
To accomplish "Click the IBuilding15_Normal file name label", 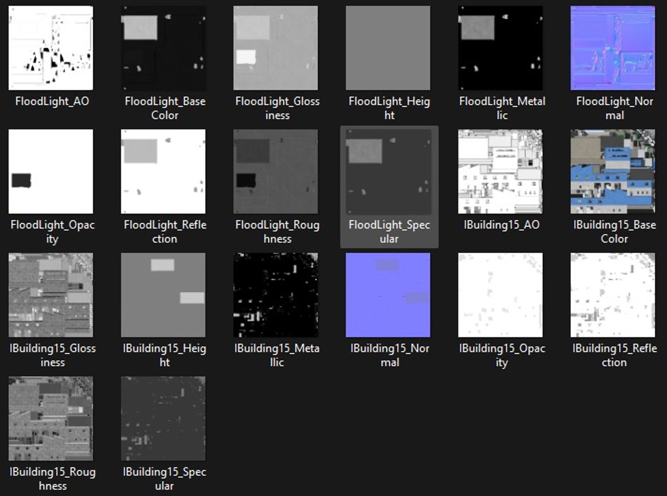I will tap(390, 355).
